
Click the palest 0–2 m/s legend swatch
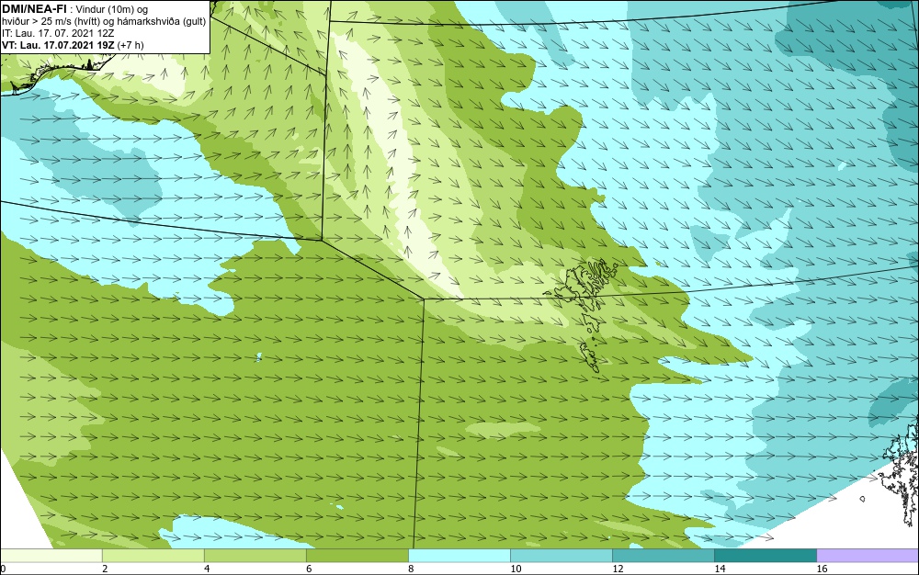[x=51, y=555]
